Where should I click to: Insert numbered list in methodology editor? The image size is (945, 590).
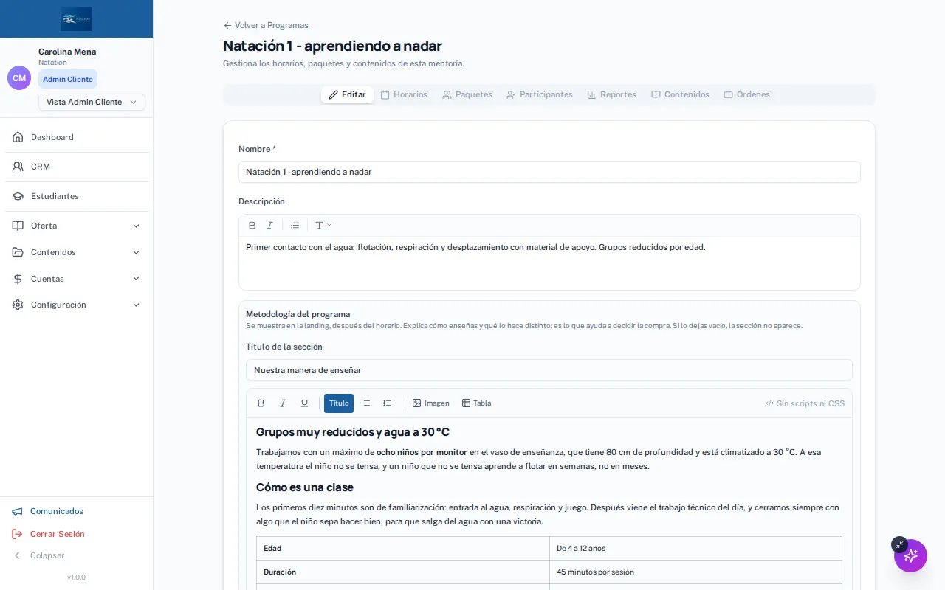click(x=387, y=403)
